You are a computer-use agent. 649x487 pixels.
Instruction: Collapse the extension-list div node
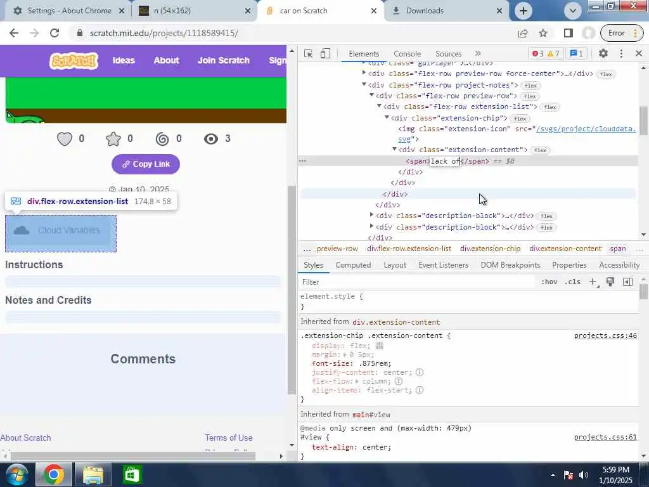[379, 107]
